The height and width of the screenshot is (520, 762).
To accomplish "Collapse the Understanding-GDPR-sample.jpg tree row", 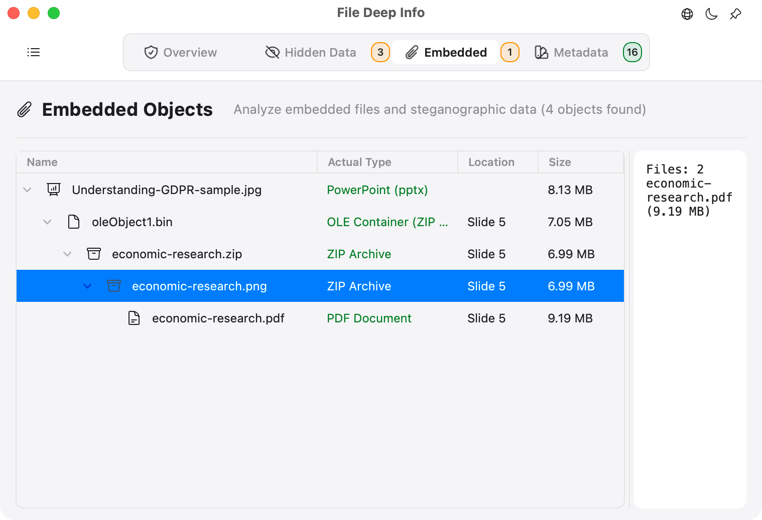I will (28, 190).
